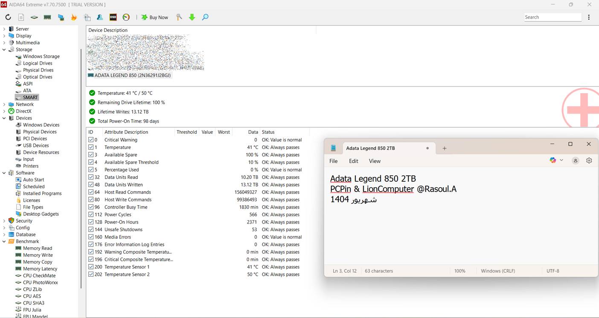
Task: Click the monitor diagnostics toolbar icon
Action: click(x=61, y=17)
